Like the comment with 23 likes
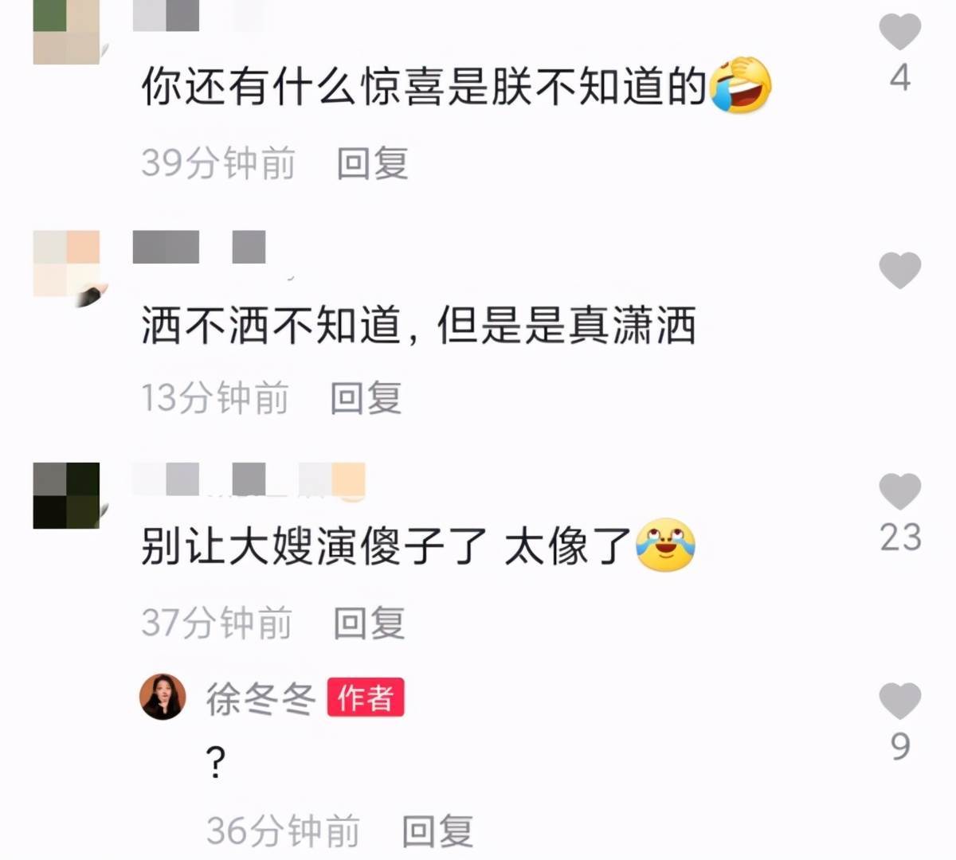 (899, 491)
